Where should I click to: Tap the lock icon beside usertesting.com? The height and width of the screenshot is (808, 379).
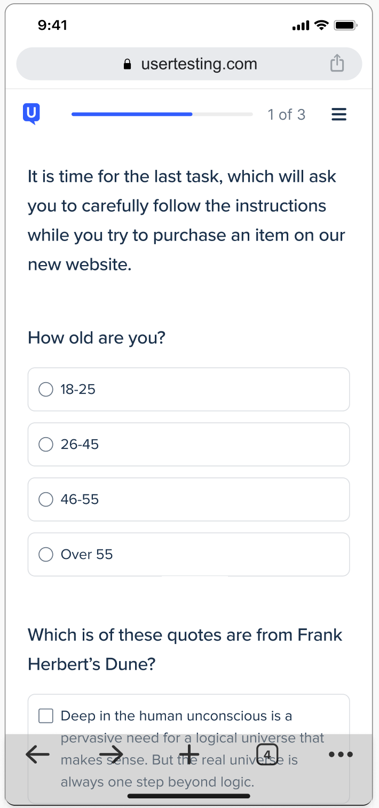[127, 65]
